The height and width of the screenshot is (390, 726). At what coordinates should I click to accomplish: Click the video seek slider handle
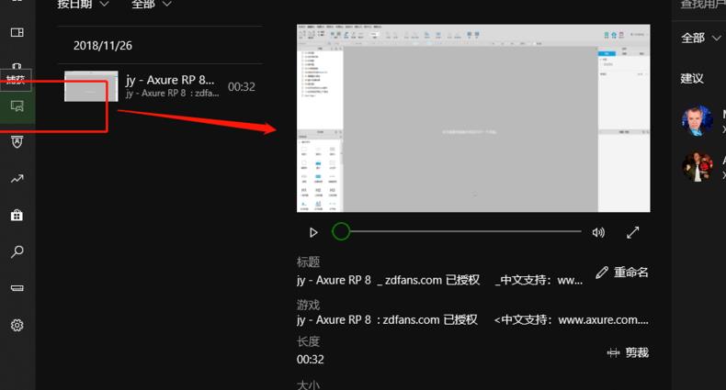point(341,232)
